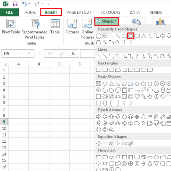Click the Undo arrow icon
Screen dimensions: 171x171
pyautogui.click(x=24, y=4)
